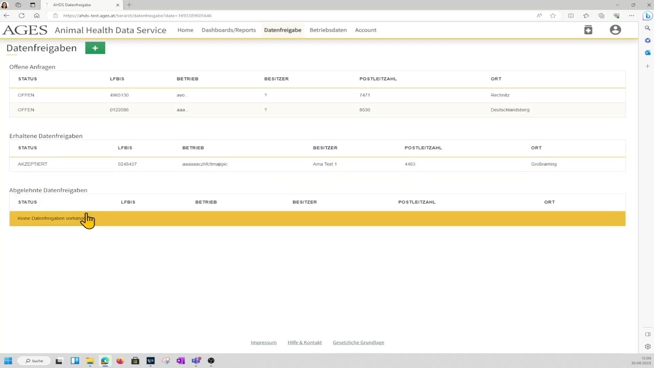Click postal code 7471

pos(364,95)
